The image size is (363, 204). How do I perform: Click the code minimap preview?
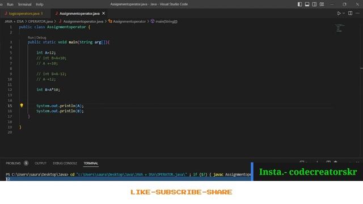[x=340, y=28]
